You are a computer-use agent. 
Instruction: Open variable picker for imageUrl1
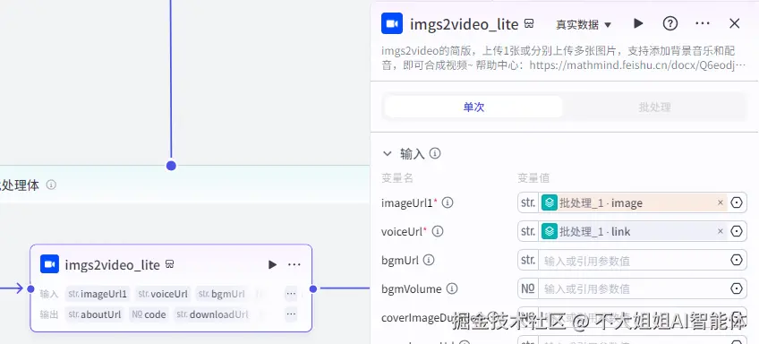[x=737, y=202]
